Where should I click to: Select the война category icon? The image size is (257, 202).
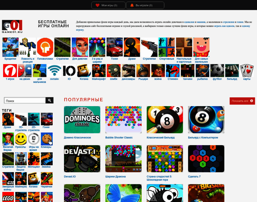158,70
